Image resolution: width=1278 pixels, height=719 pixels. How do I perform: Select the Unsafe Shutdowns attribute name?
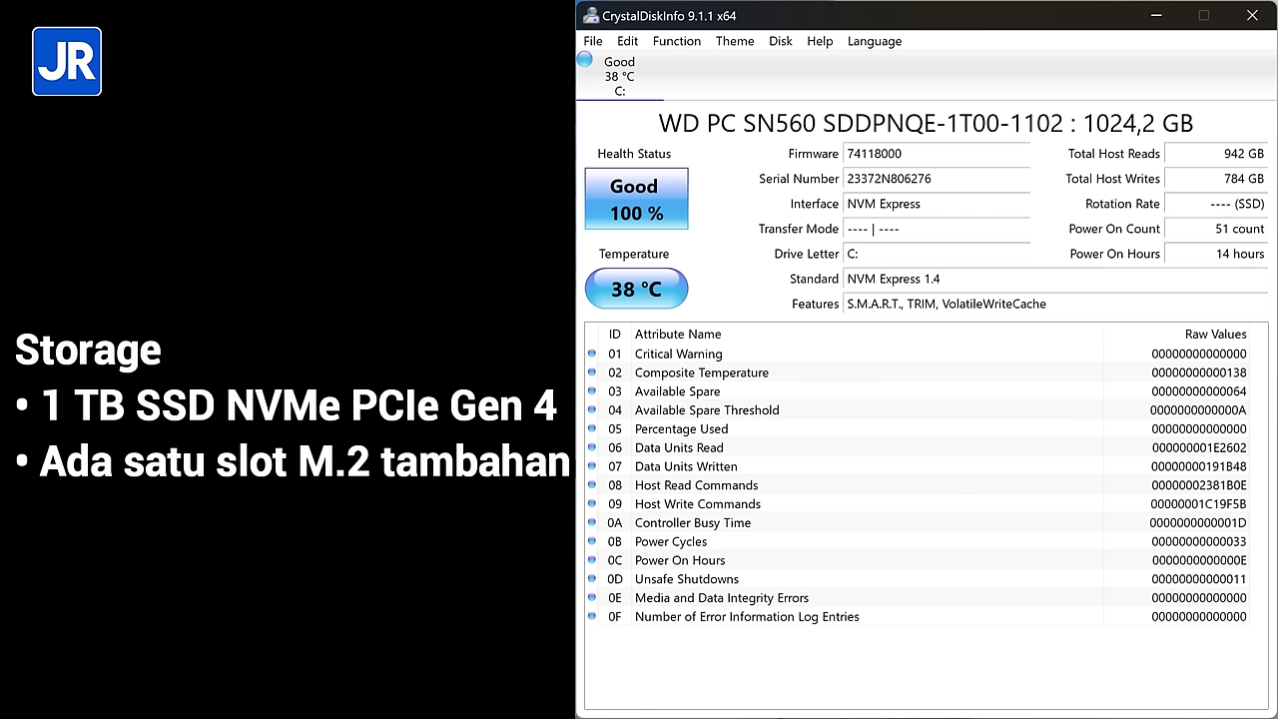[687, 579]
